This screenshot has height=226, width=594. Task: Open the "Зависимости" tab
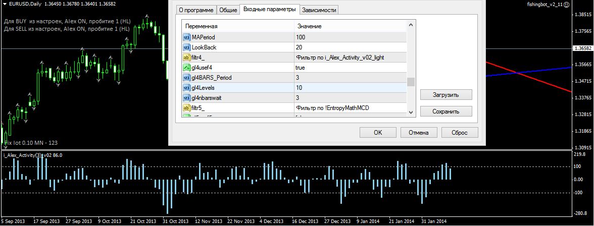click(319, 10)
